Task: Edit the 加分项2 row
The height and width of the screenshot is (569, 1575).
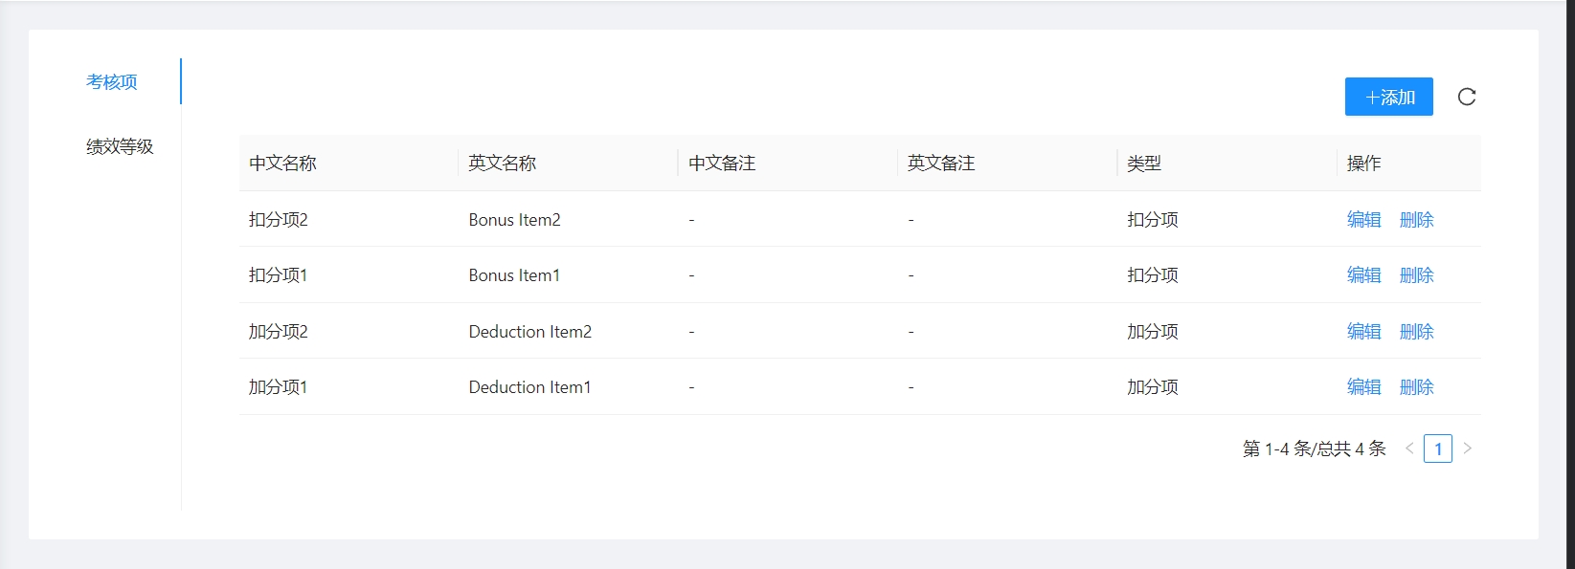Action: click(1363, 332)
